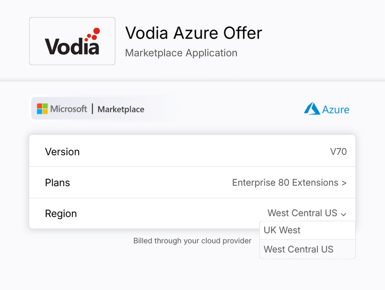
Task: Click the Billed through your cloud provider text
Action: (x=192, y=241)
